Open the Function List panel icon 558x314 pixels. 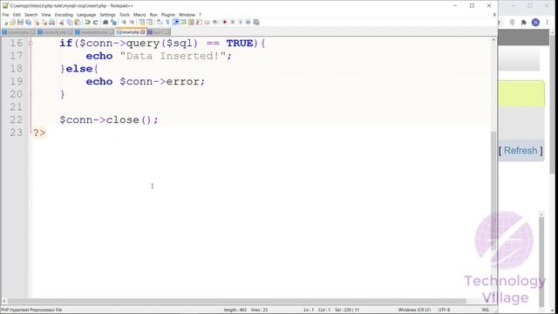tap(199, 22)
